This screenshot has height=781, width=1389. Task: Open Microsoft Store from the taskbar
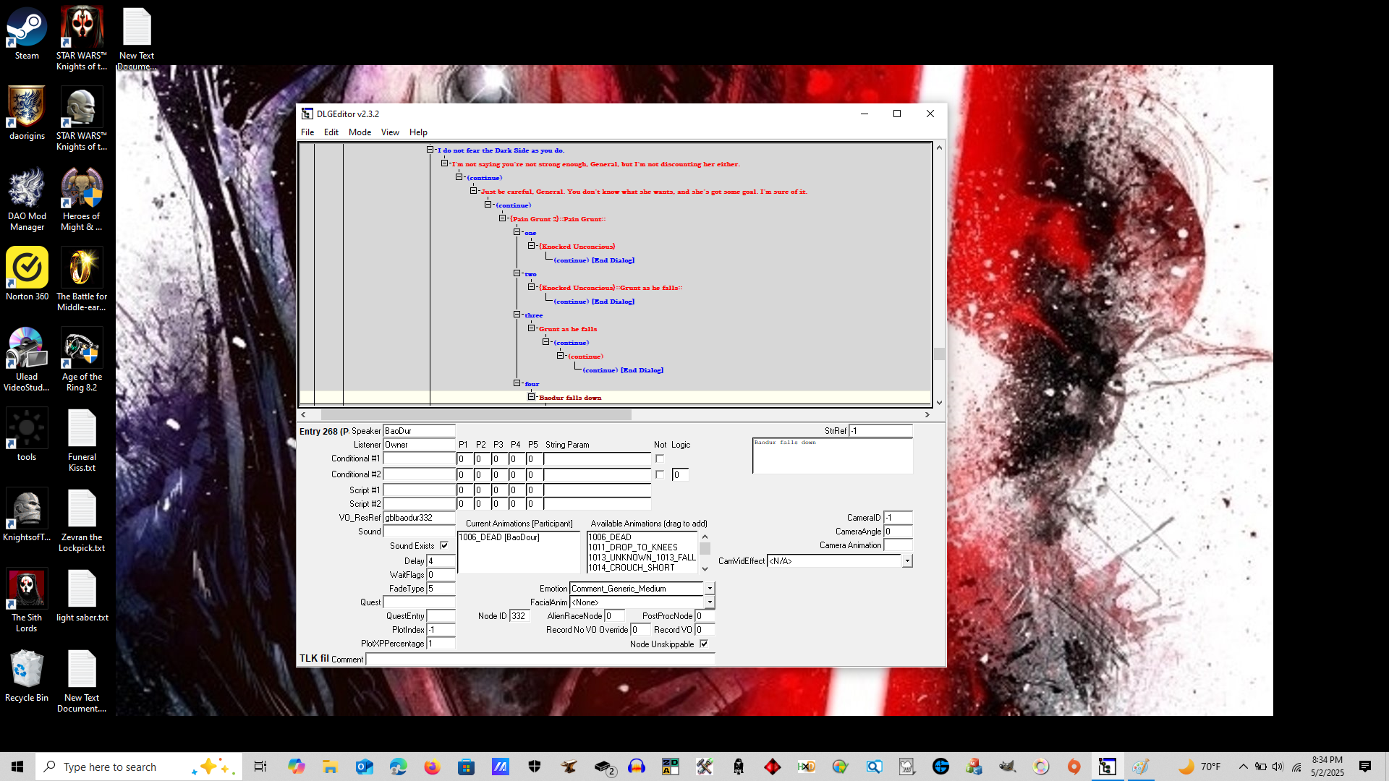(x=466, y=767)
